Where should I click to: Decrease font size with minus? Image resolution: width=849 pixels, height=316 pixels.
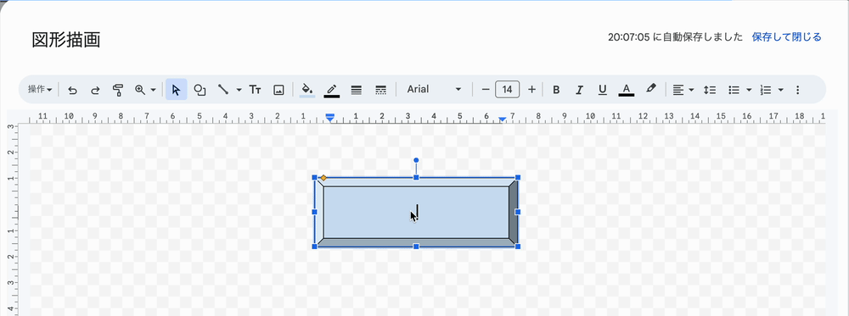[x=486, y=90]
